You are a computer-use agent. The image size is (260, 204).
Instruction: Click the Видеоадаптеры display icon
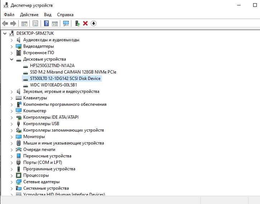click(x=19, y=46)
